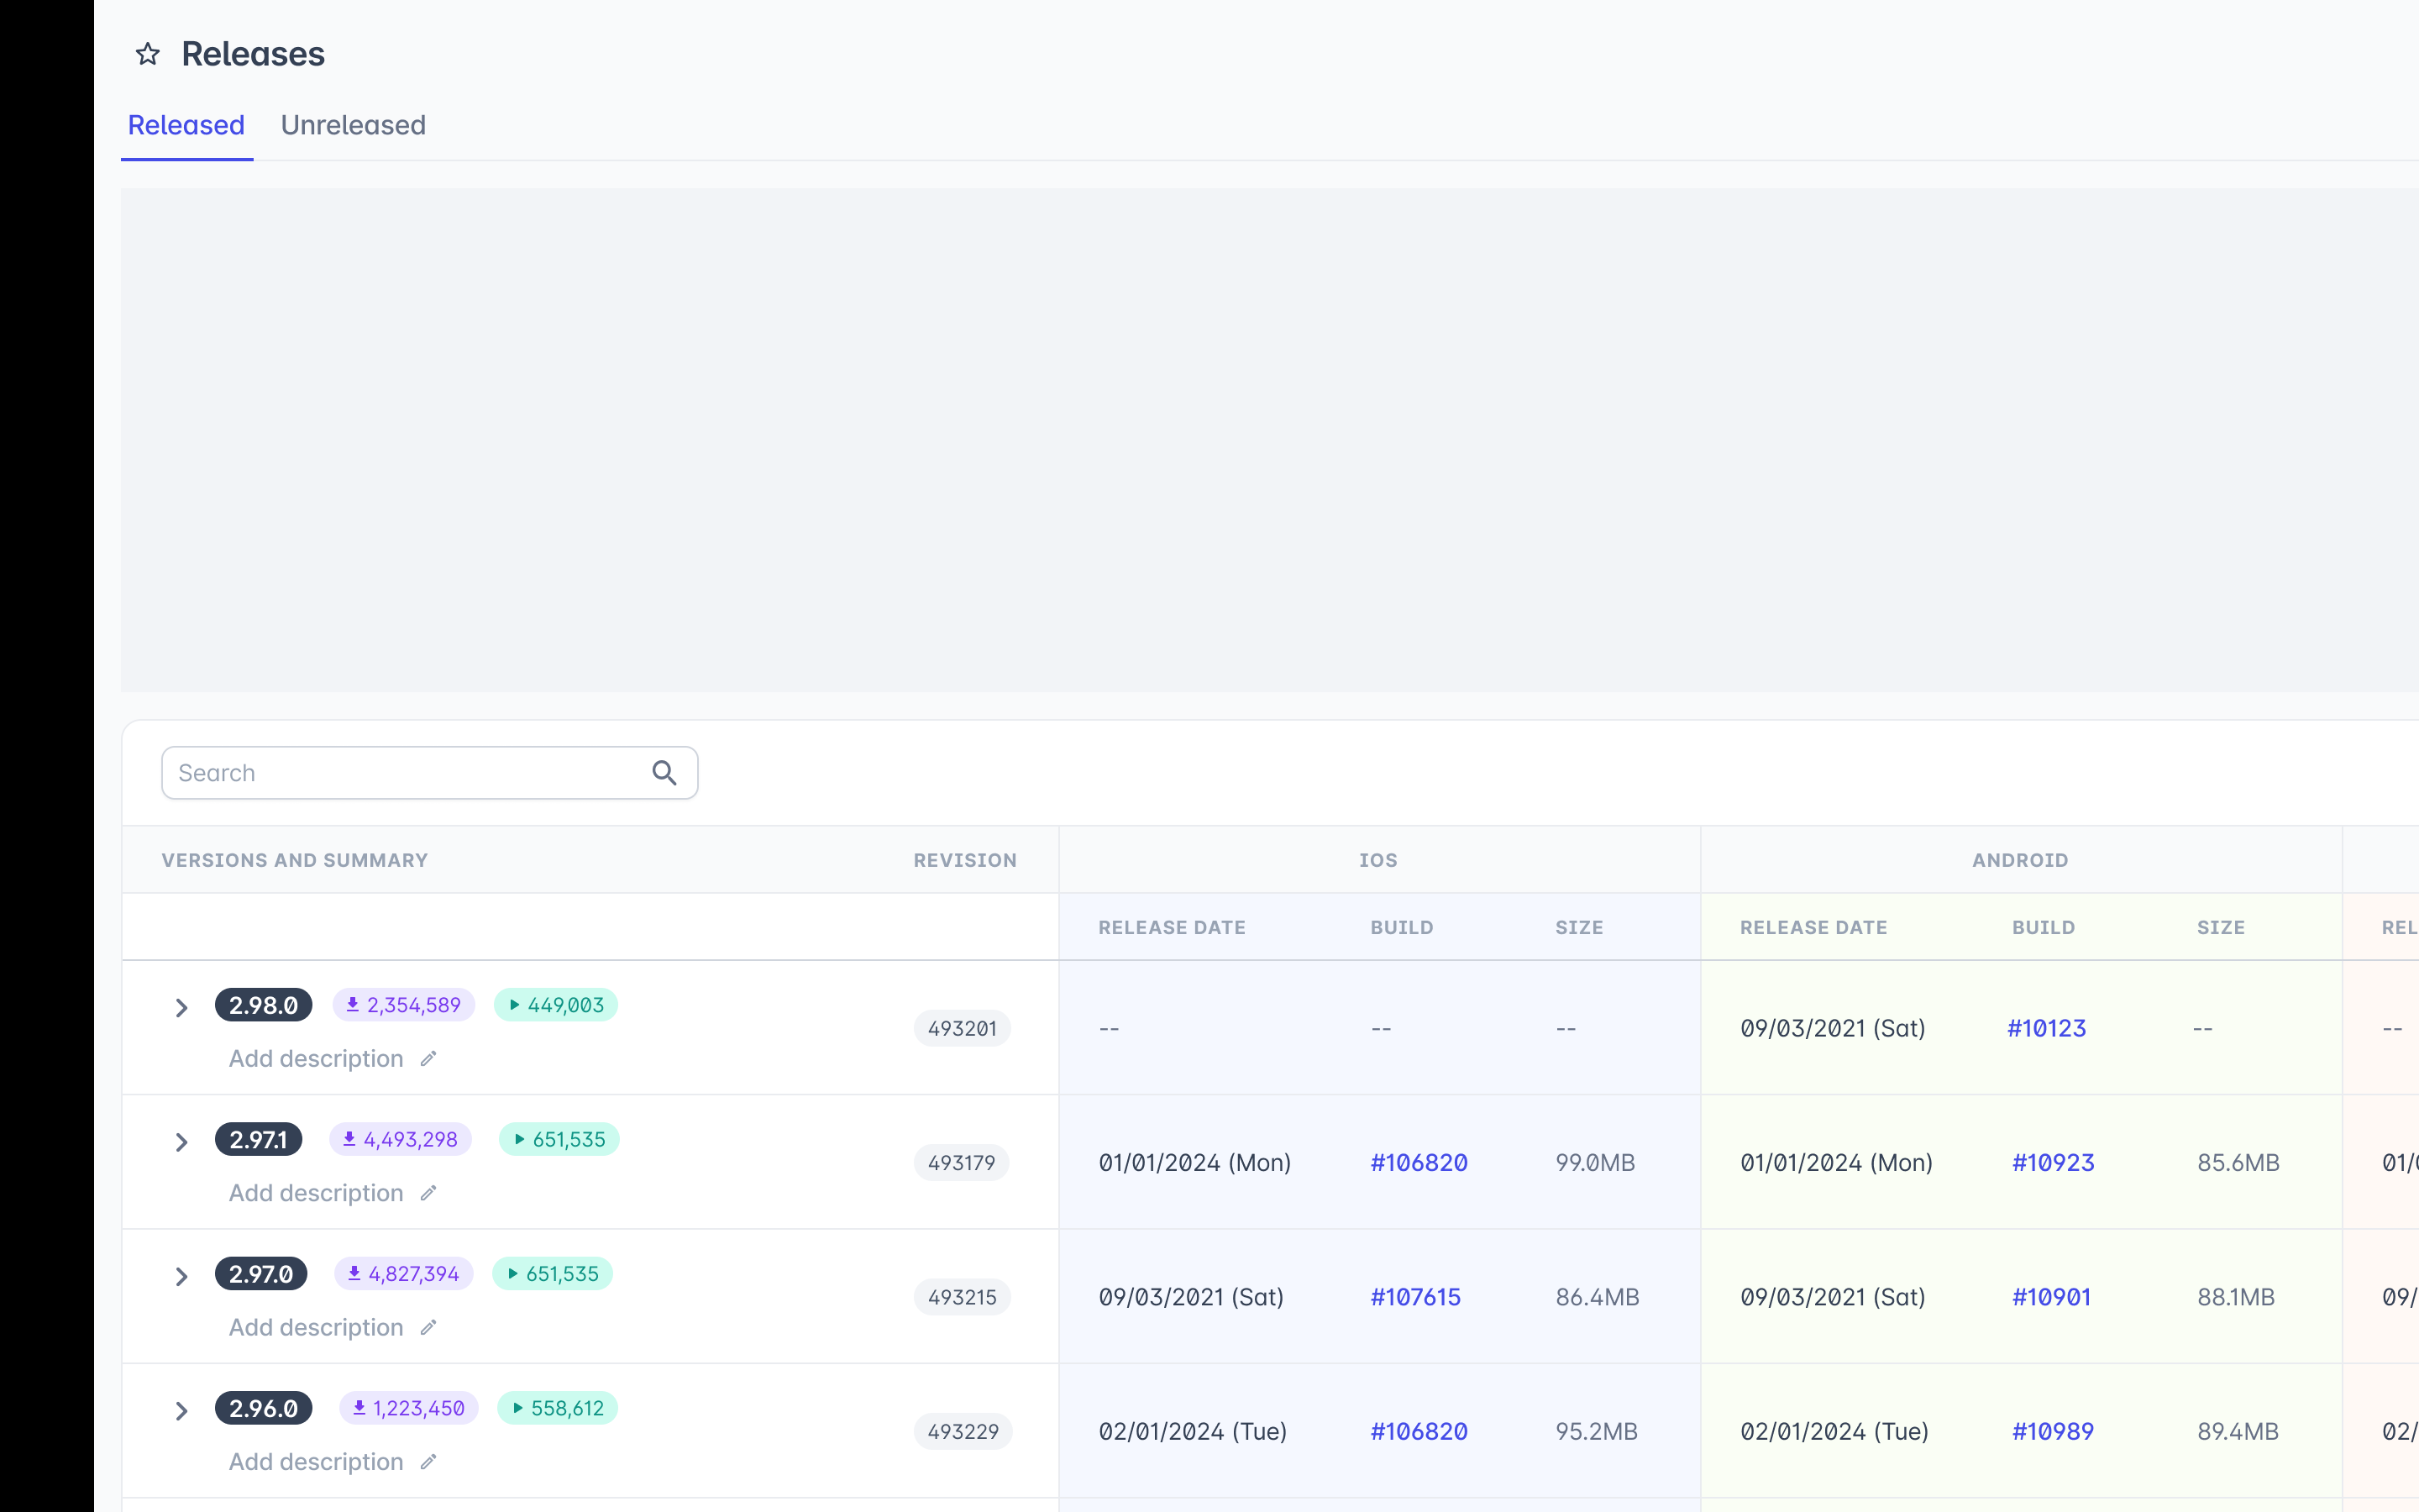
Task: Click the 1,223,450 downloads badge
Action: 409,1408
